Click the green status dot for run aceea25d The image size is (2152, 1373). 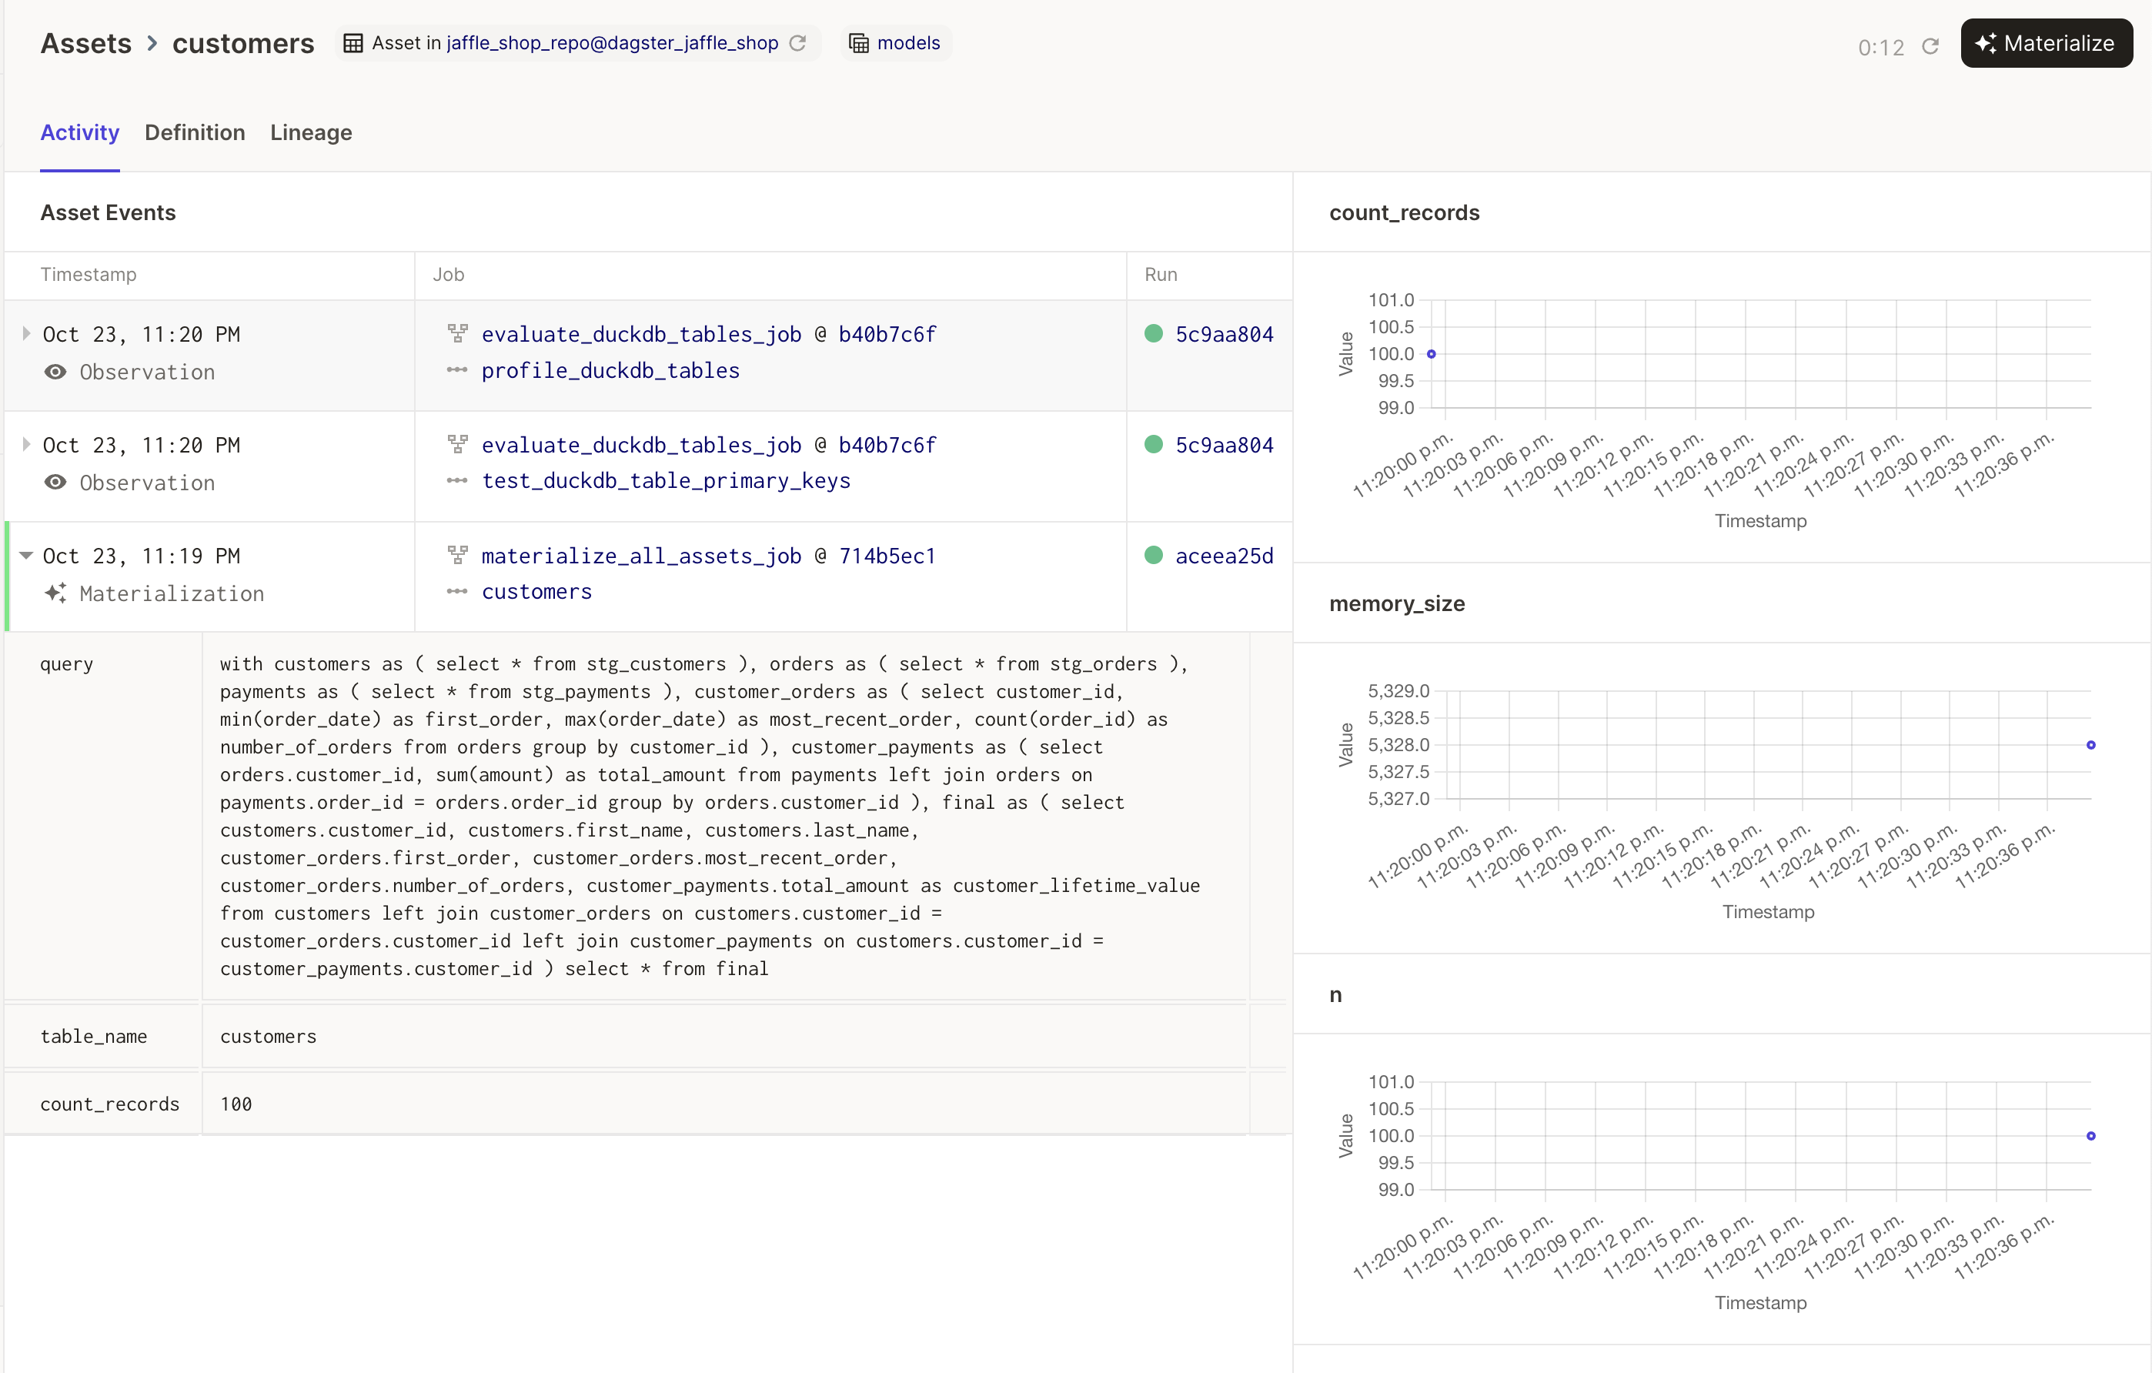pyautogui.click(x=1154, y=555)
